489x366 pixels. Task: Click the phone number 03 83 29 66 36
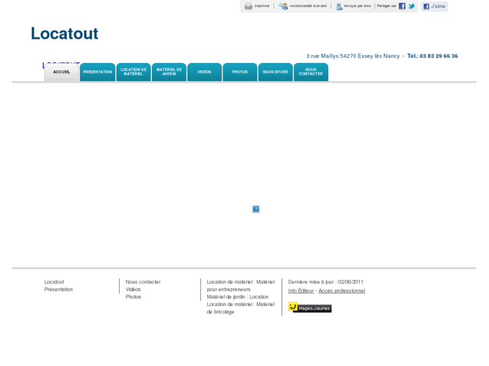click(439, 56)
